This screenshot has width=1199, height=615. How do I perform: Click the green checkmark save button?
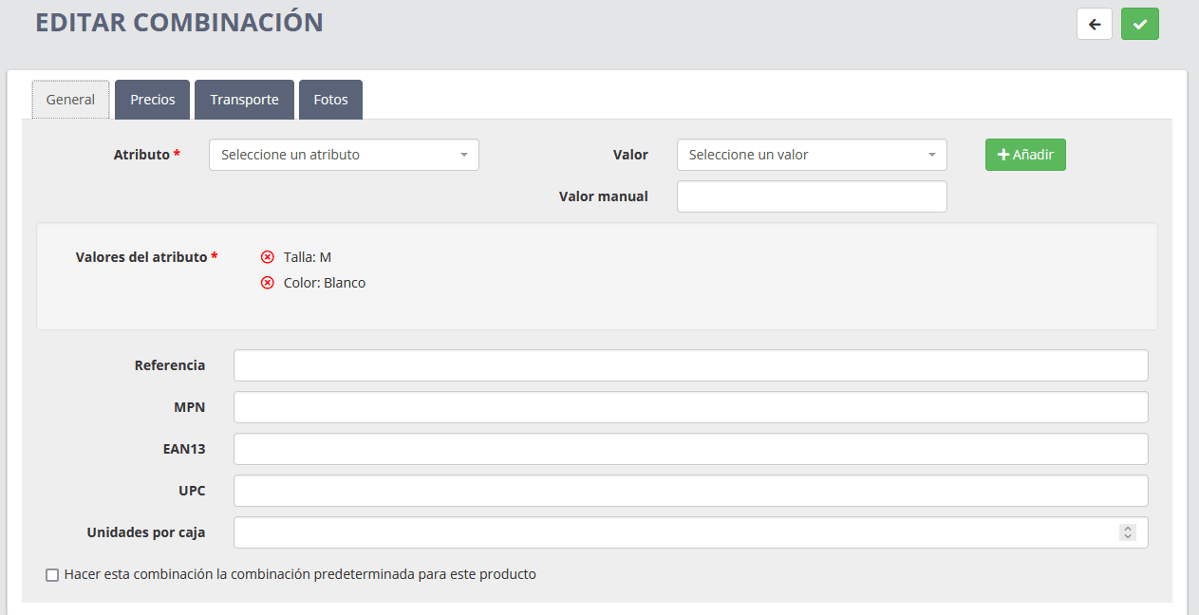point(1139,24)
